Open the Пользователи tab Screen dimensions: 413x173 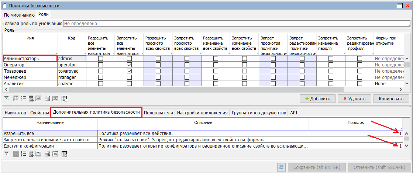click(x=159, y=113)
